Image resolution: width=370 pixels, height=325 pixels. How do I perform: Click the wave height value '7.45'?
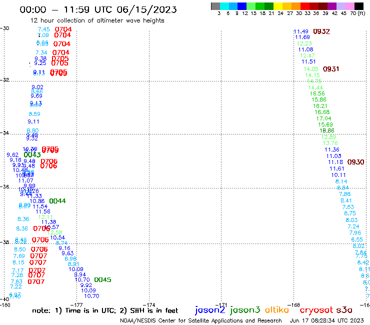(x=44, y=29)
